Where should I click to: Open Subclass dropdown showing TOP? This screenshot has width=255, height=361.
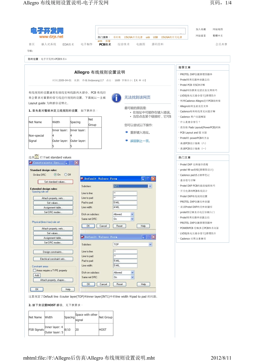(150, 245)
